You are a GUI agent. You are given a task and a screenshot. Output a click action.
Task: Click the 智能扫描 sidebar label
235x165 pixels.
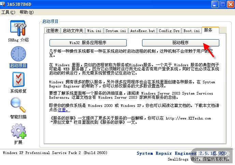[x=18, y=116]
